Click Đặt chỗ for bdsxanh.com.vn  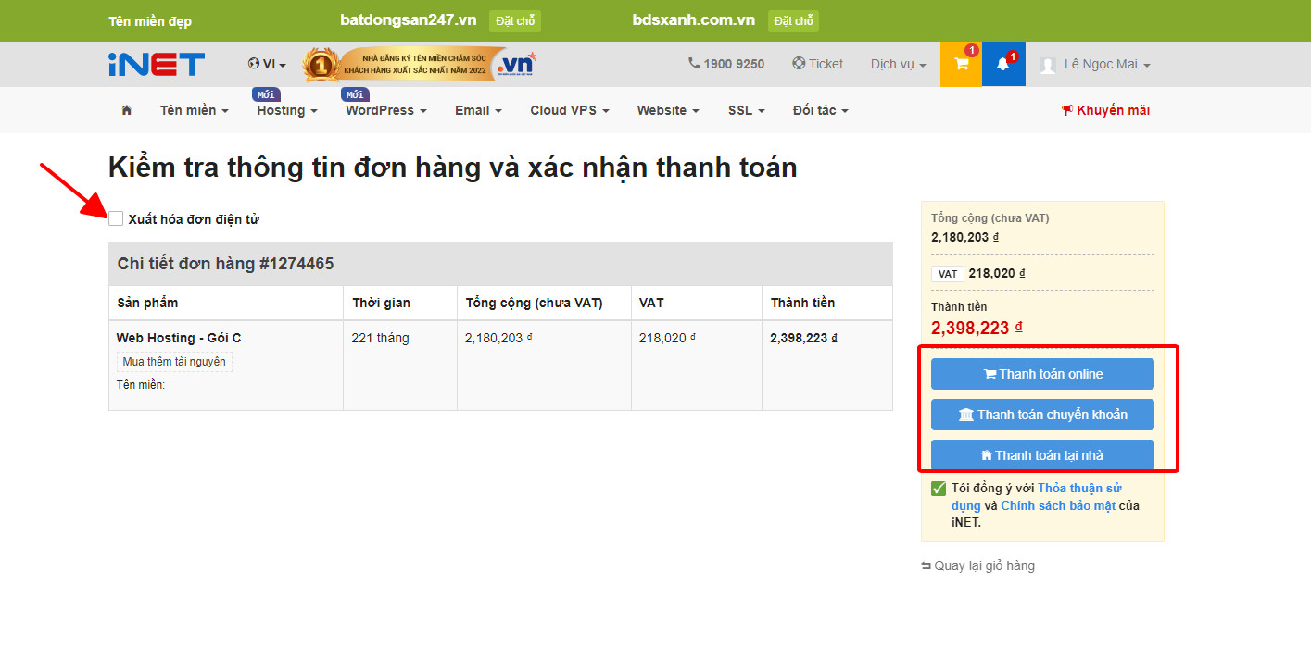[793, 21]
